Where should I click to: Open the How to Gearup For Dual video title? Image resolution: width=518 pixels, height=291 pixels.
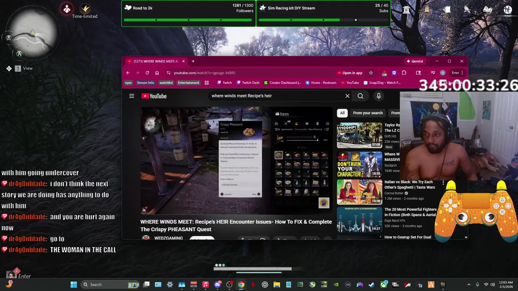pyautogui.click(x=408, y=237)
